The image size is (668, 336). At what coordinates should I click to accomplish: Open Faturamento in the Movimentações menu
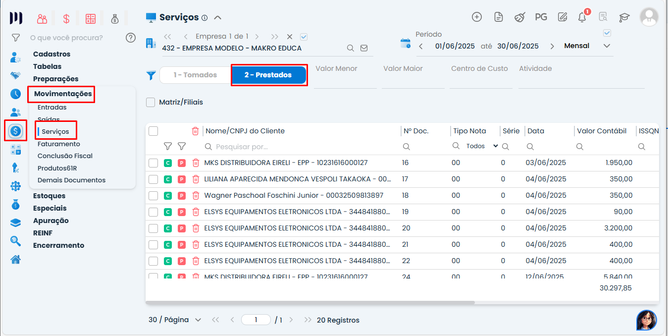pyautogui.click(x=58, y=144)
